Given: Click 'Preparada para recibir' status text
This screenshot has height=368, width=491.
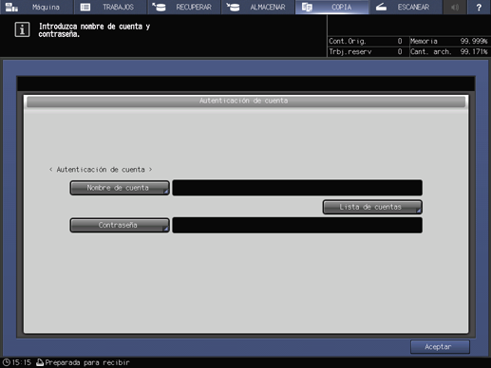Looking at the screenshot, I should coord(87,362).
